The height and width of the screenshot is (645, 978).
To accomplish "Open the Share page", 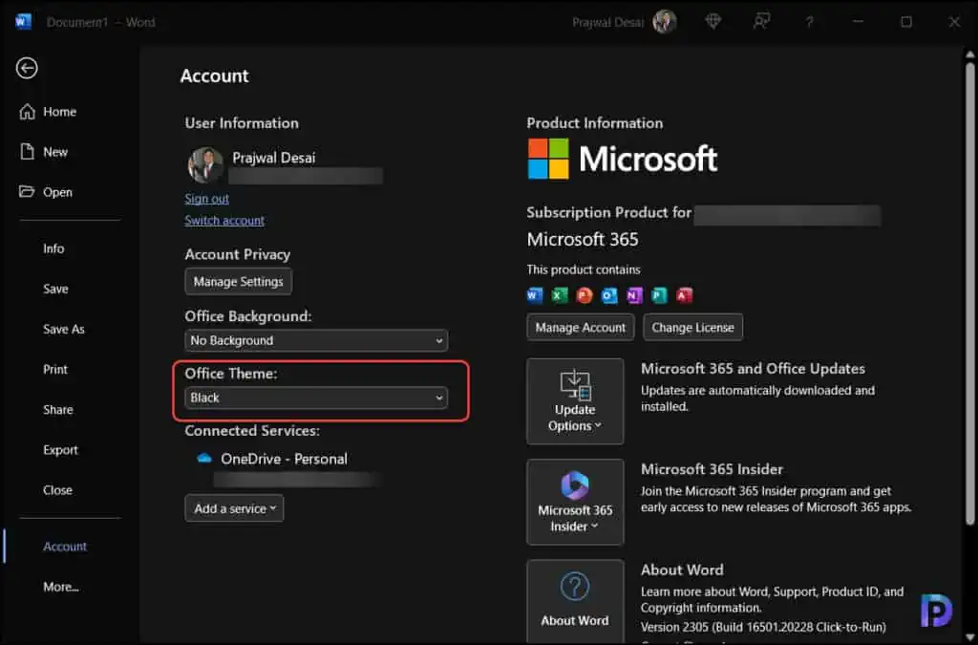I will pos(58,410).
